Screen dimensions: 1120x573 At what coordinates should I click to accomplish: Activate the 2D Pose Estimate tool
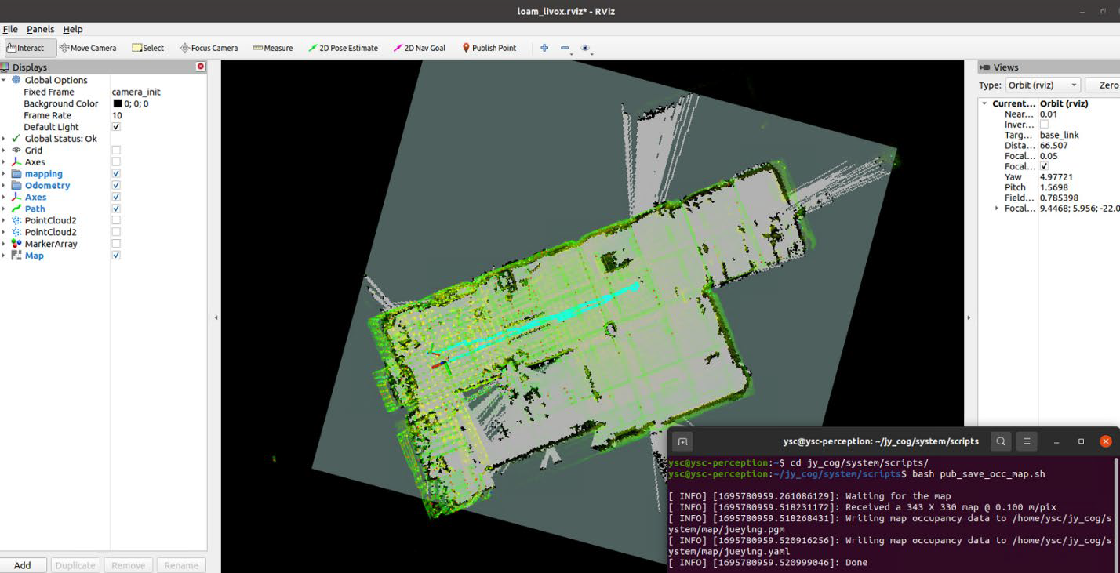343,48
